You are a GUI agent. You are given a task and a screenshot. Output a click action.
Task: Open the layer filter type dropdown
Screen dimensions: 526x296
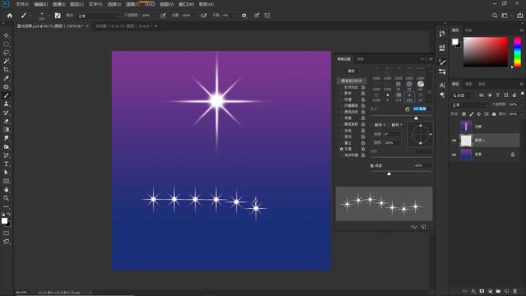(x=462, y=95)
